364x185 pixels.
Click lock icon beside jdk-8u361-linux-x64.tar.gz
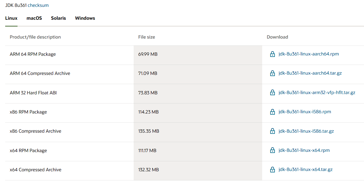click(x=272, y=170)
